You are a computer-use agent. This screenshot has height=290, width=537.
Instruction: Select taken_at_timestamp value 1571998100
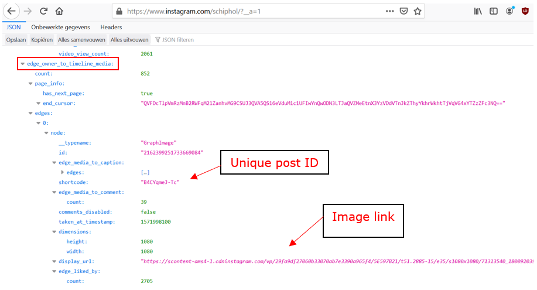[156, 222]
